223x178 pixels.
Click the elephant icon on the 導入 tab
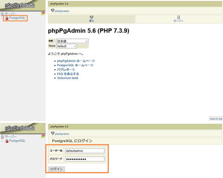(x=92, y=17)
